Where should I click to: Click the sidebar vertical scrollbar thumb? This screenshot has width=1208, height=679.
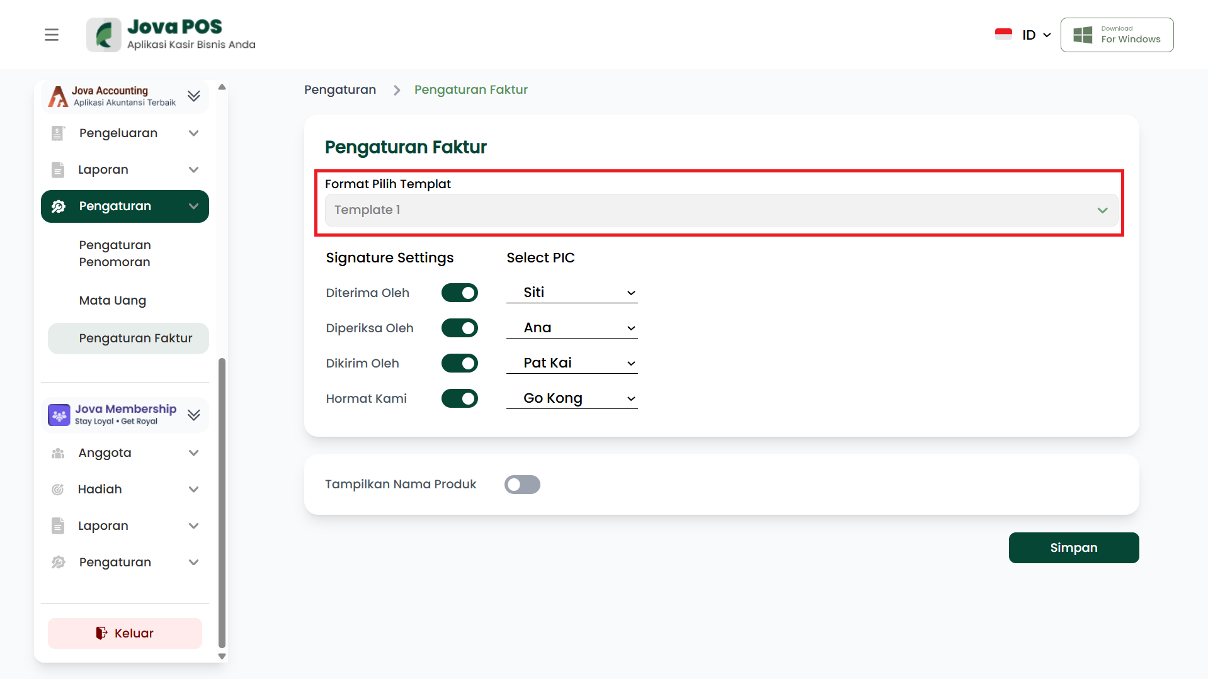222,502
